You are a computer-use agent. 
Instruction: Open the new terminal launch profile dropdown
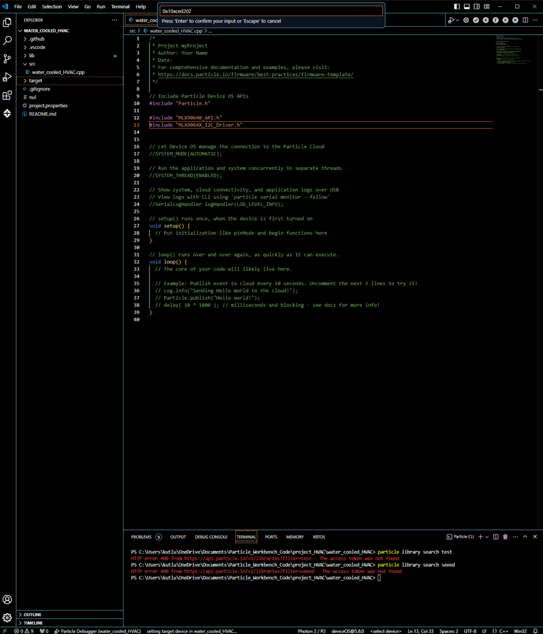pyautogui.click(x=487, y=537)
